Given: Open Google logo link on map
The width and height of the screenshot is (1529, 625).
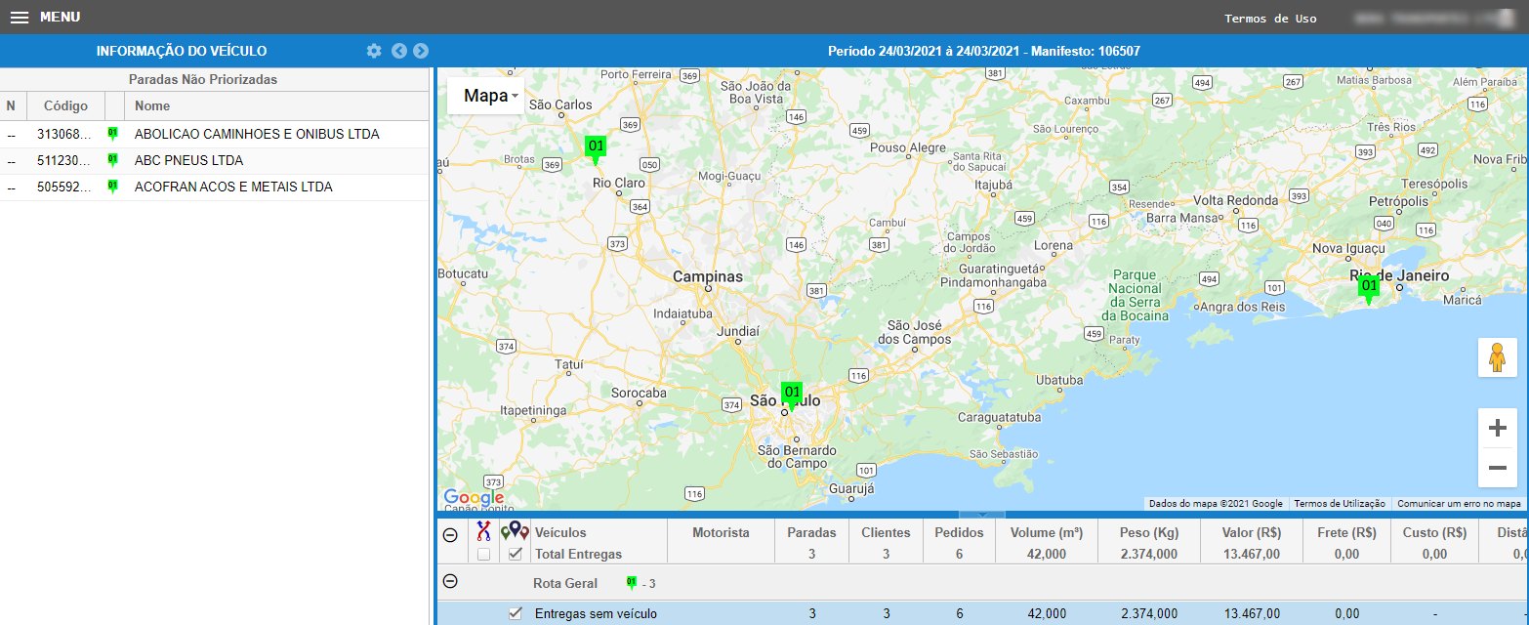Looking at the screenshot, I should tap(474, 498).
